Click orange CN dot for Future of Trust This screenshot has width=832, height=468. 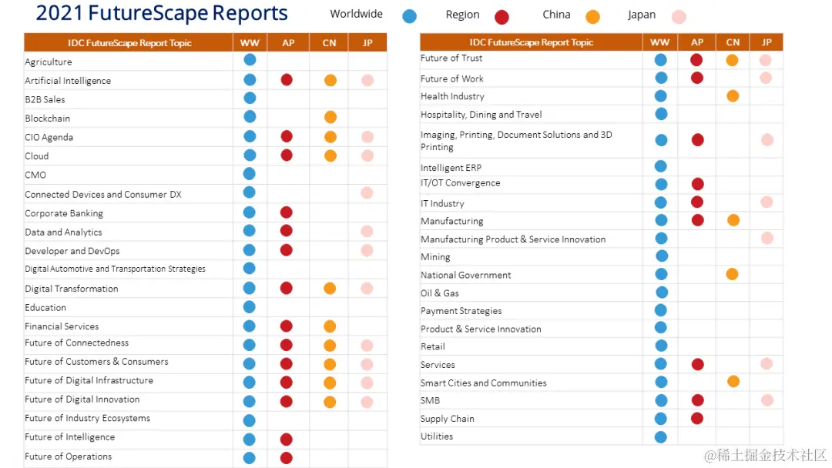coord(733,60)
